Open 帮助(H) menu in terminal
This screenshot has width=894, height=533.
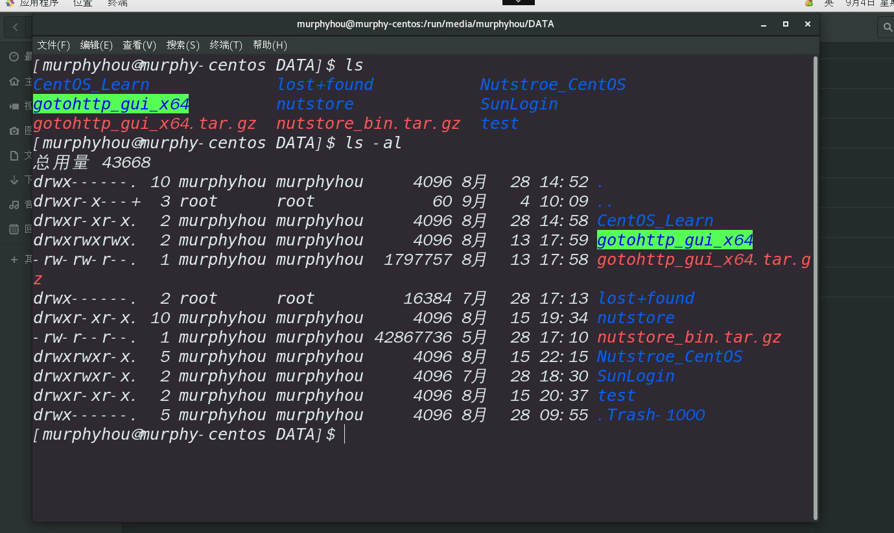click(270, 45)
